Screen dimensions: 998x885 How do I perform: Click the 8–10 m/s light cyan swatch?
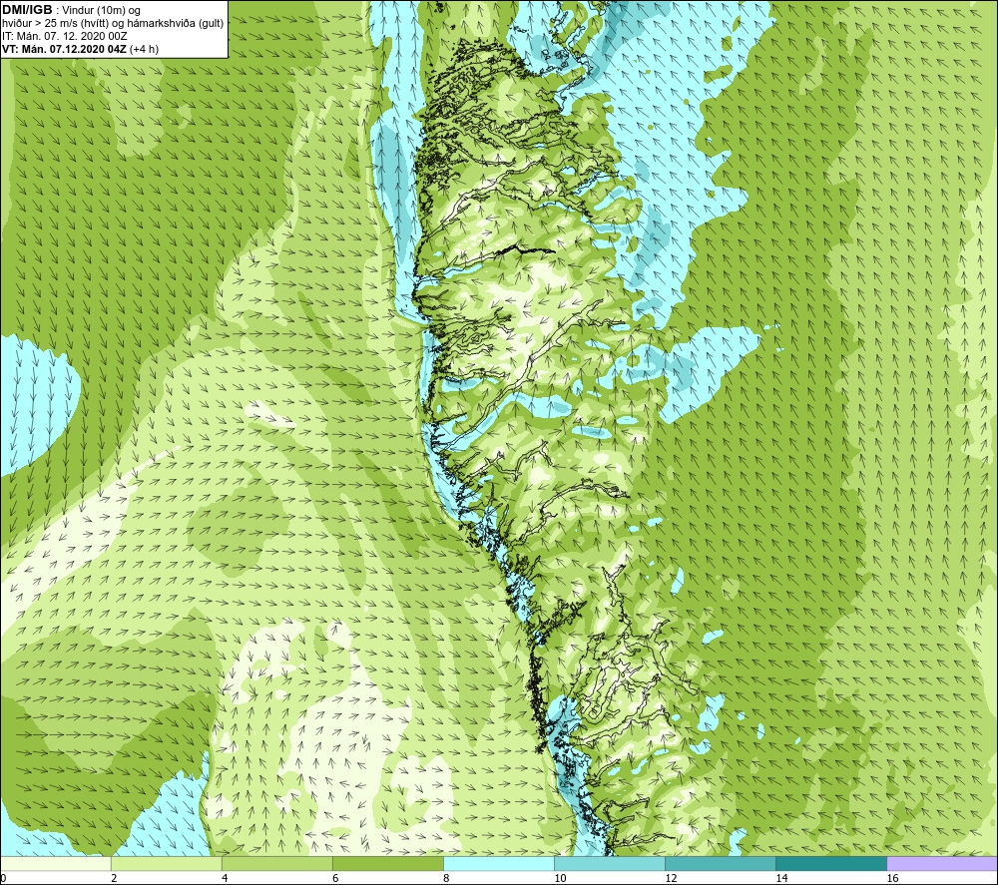tap(499, 864)
